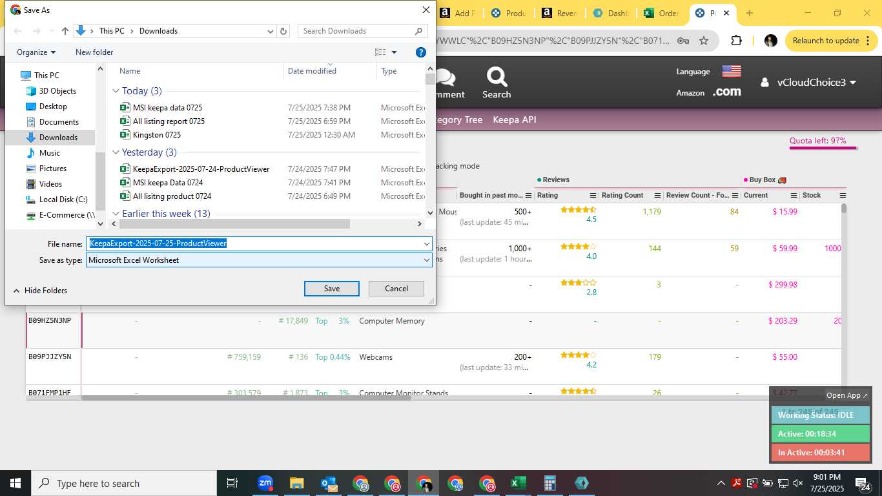The image size is (882, 496).
Task: Open the view options dropdown arrow
Action: (x=395, y=52)
